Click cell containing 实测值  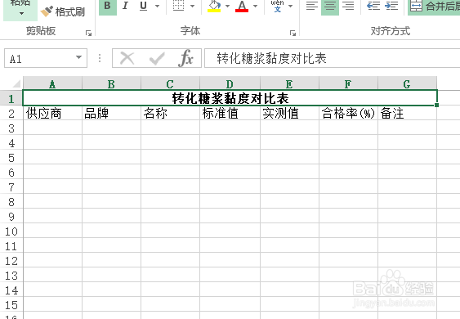pos(289,113)
